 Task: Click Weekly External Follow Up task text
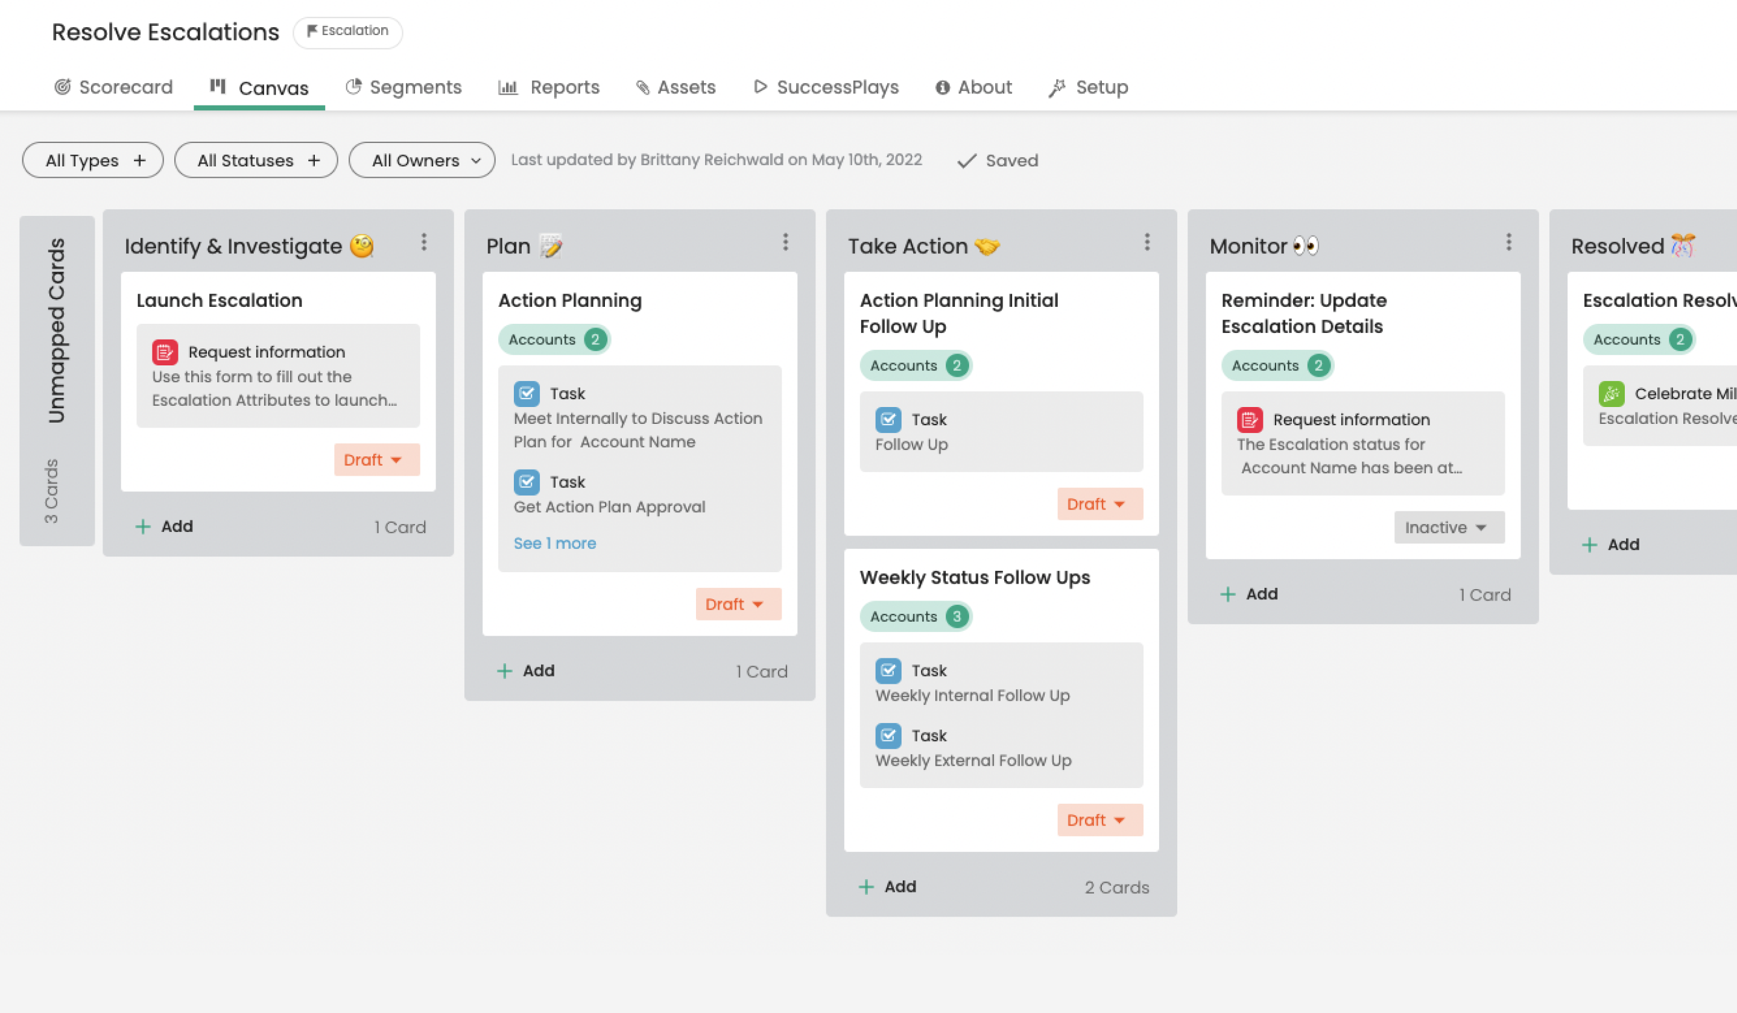pyautogui.click(x=973, y=761)
